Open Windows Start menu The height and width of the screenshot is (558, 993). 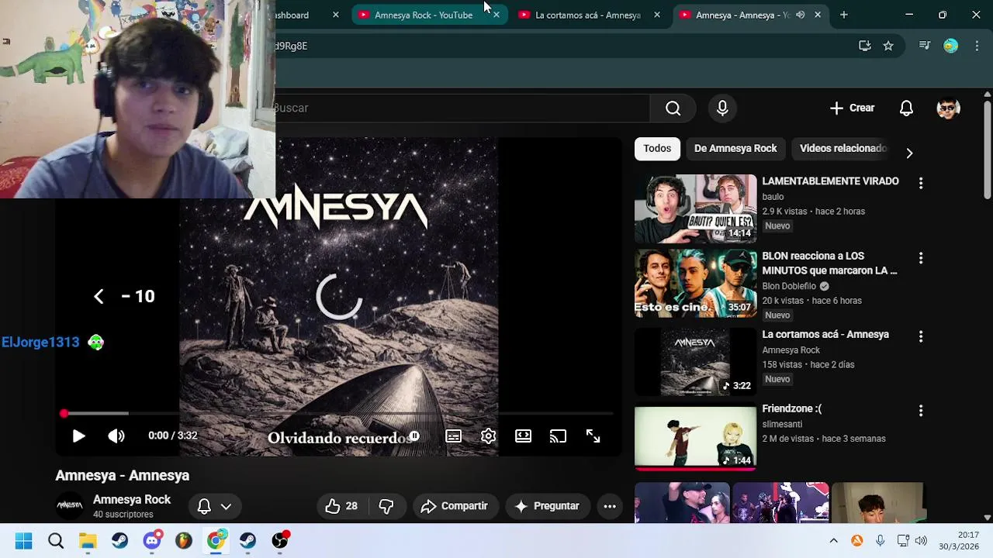pos(23,541)
